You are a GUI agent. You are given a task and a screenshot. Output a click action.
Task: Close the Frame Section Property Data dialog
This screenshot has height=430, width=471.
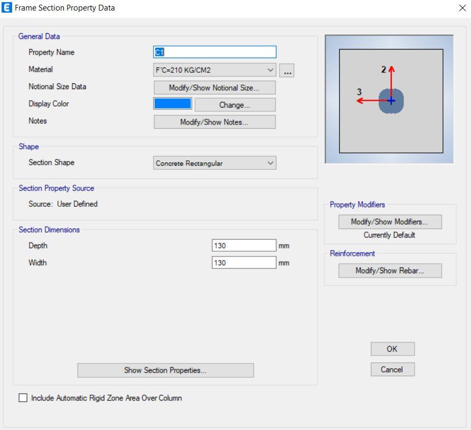point(462,8)
